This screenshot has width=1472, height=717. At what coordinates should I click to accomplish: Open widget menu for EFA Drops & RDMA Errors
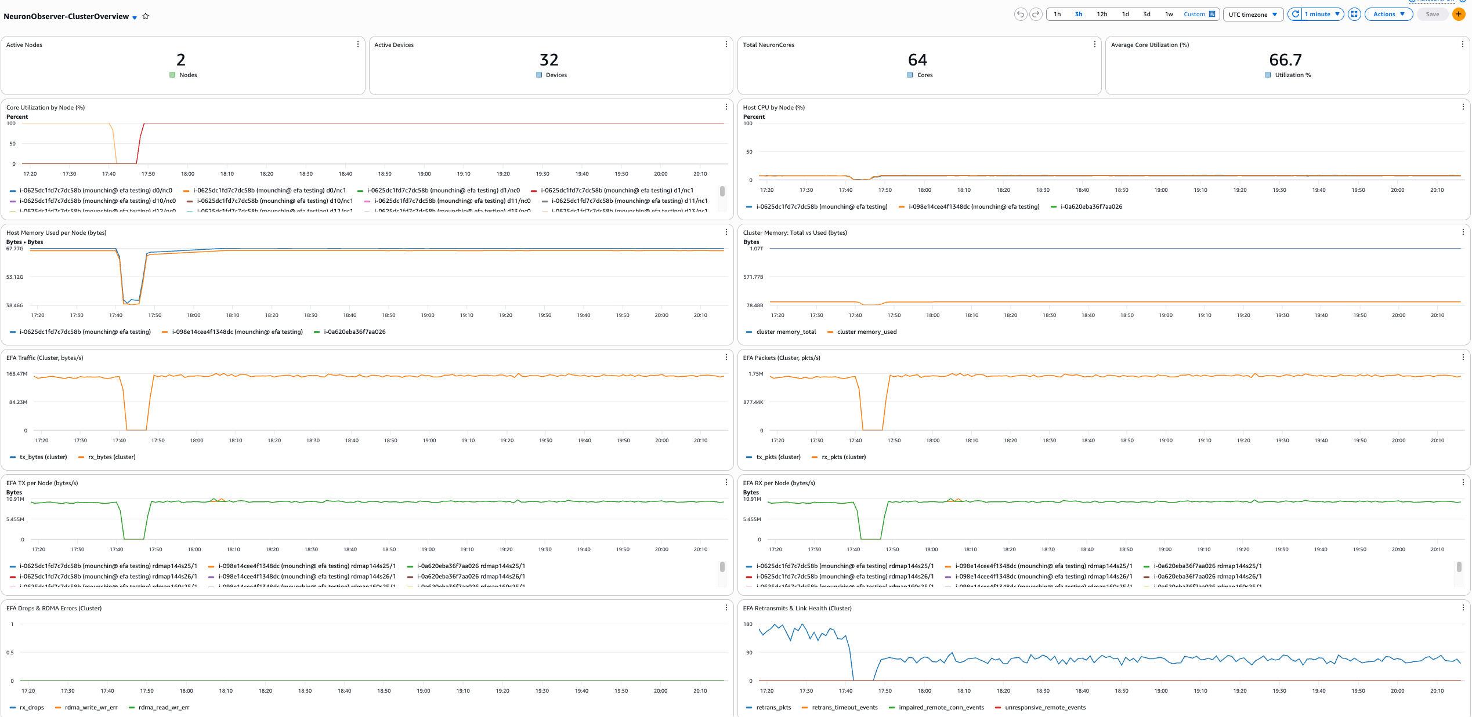coord(726,608)
